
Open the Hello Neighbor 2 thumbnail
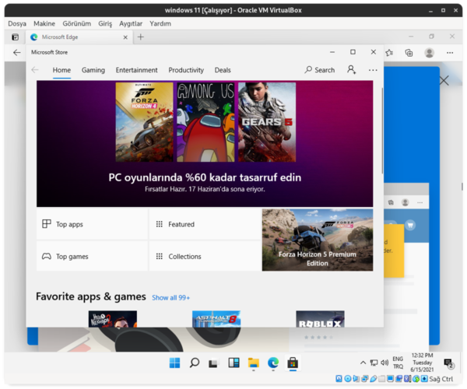(113, 319)
